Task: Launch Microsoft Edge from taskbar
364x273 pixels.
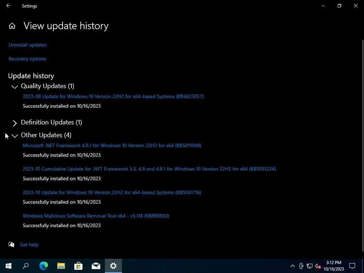Action: point(44,266)
